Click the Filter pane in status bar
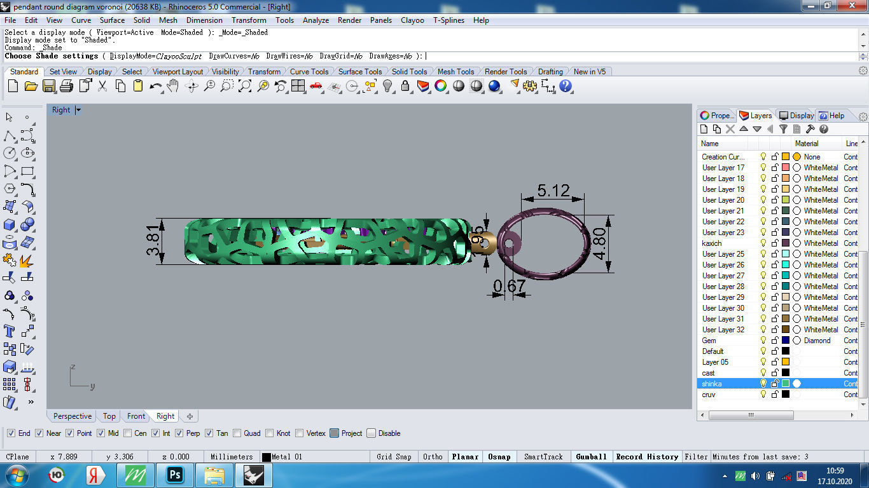The height and width of the screenshot is (488, 869). (696, 457)
